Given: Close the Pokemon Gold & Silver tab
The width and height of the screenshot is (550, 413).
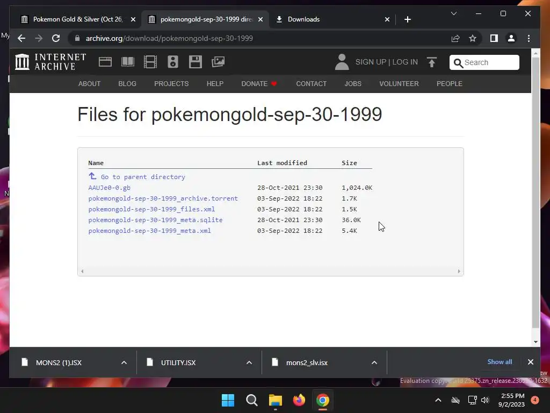Looking at the screenshot, I should [133, 19].
